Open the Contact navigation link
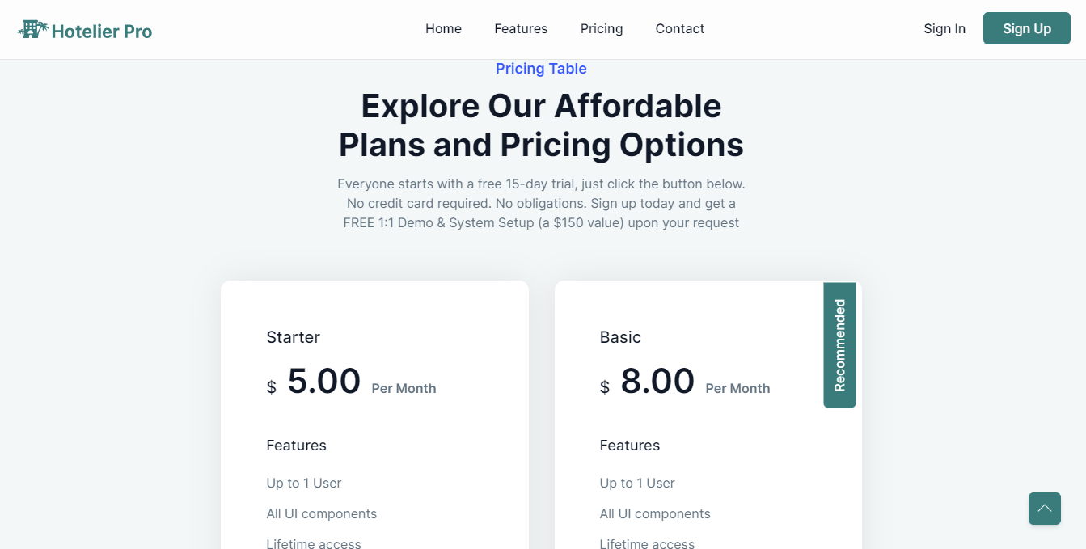 [680, 29]
